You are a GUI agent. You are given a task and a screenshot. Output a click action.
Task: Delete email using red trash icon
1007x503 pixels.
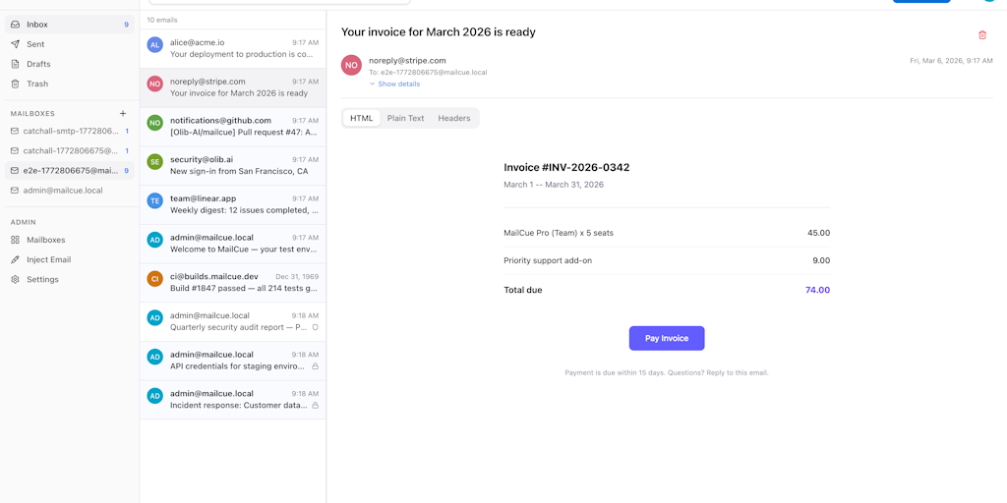(981, 35)
